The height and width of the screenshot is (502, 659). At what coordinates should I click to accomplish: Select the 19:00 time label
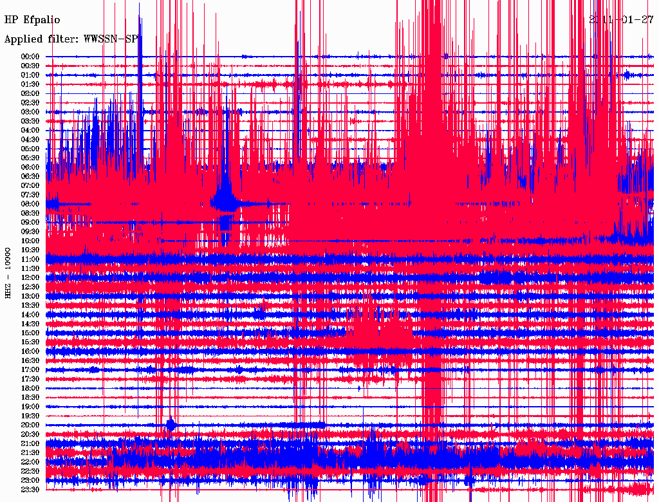(30, 407)
